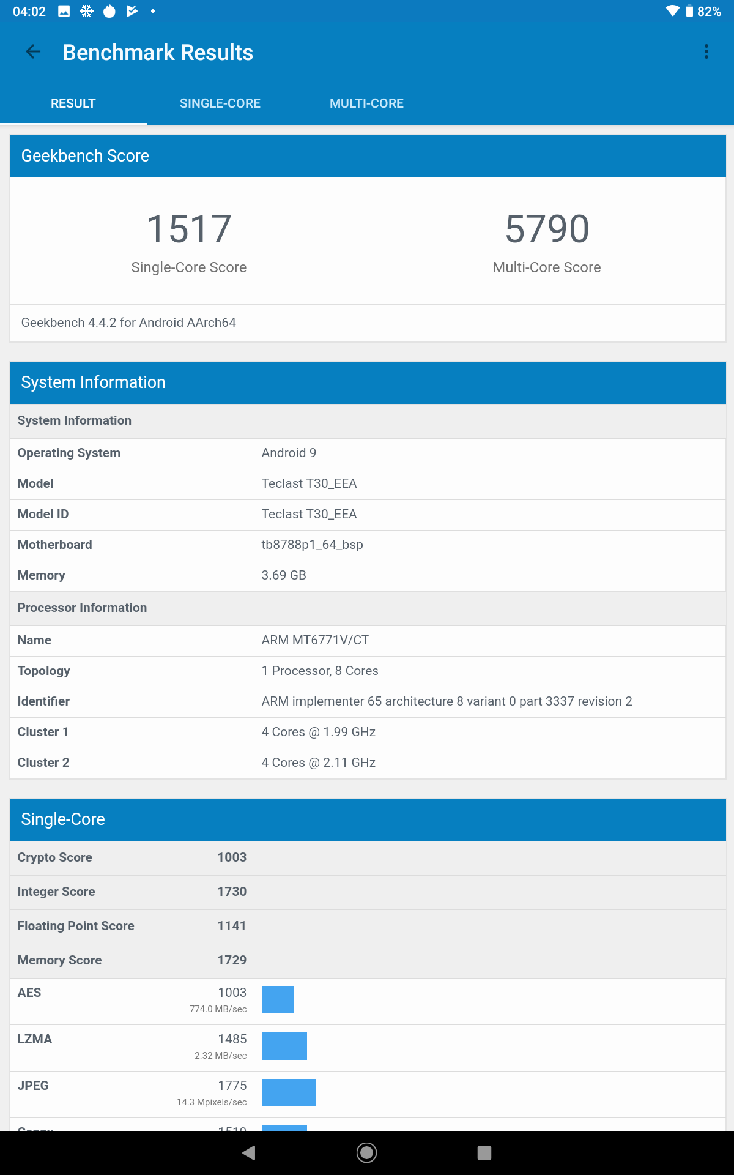Tap the Single-Core section blue header
Screen dimensions: 734x1175
coord(368,819)
